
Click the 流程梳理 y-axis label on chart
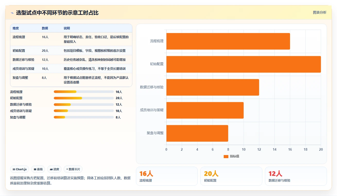coord(157,41)
